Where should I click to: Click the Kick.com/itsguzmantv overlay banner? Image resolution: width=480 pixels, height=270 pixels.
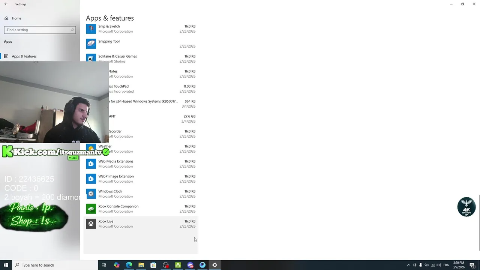pyautogui.click(x=55, y=152)
